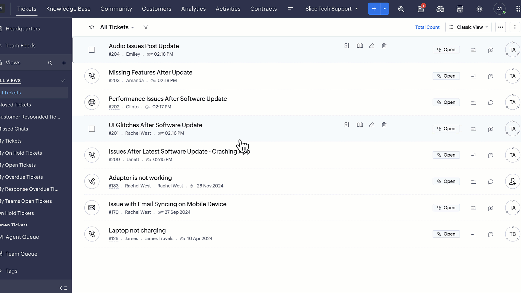Open Team Queue in sidebar
Viewport: 521px width, 293px height.
click(21, 254)
